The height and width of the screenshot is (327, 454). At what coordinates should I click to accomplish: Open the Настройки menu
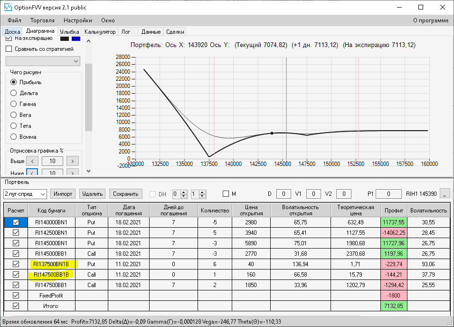coord(78,20)
